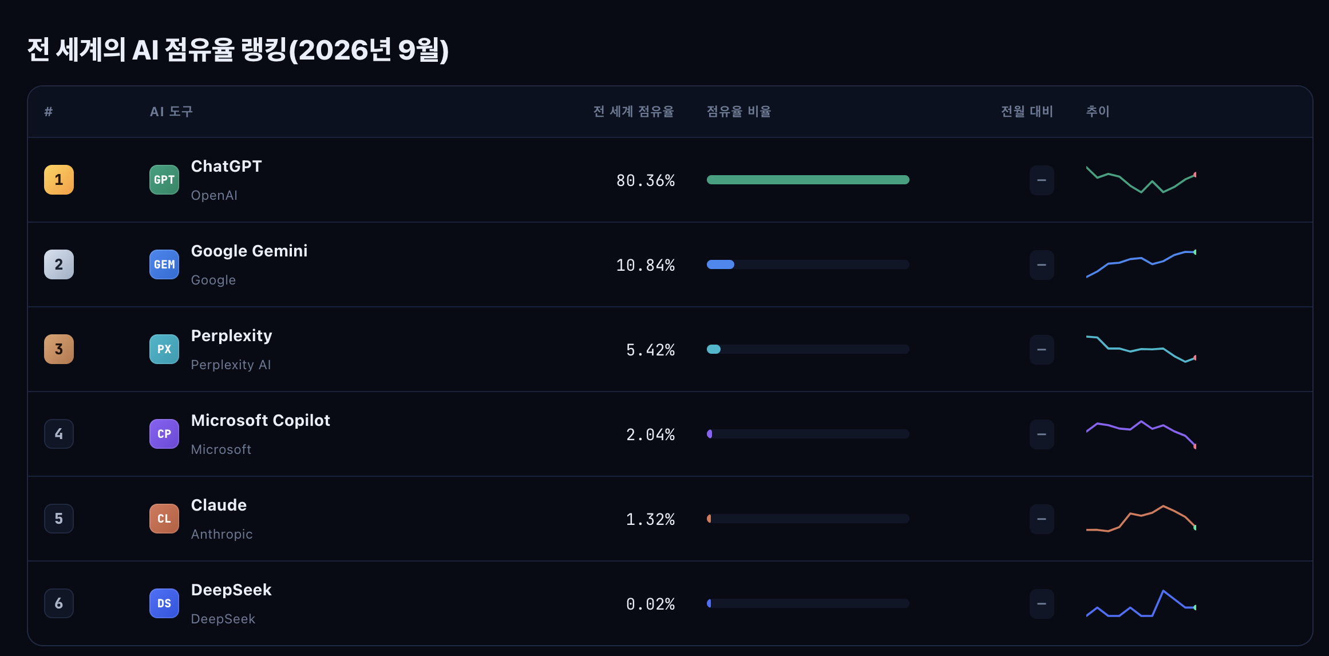Click the Microsoft Copilot name link
This screenshot has height=656, width=1329.
point(260,420)
